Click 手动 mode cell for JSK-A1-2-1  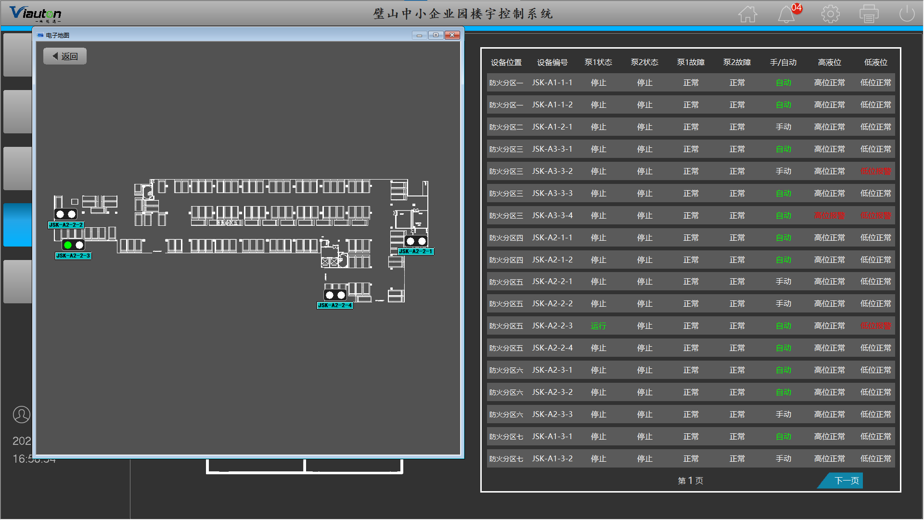click(783, 127)
